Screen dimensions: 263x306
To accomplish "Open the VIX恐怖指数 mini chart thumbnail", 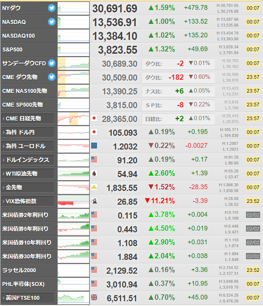I will (73, 201).
